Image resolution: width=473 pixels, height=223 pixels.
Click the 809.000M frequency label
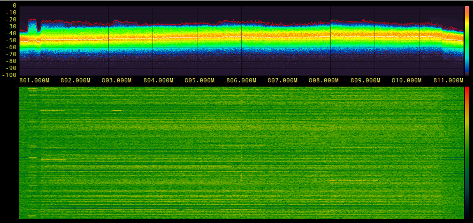coord(365,80)
